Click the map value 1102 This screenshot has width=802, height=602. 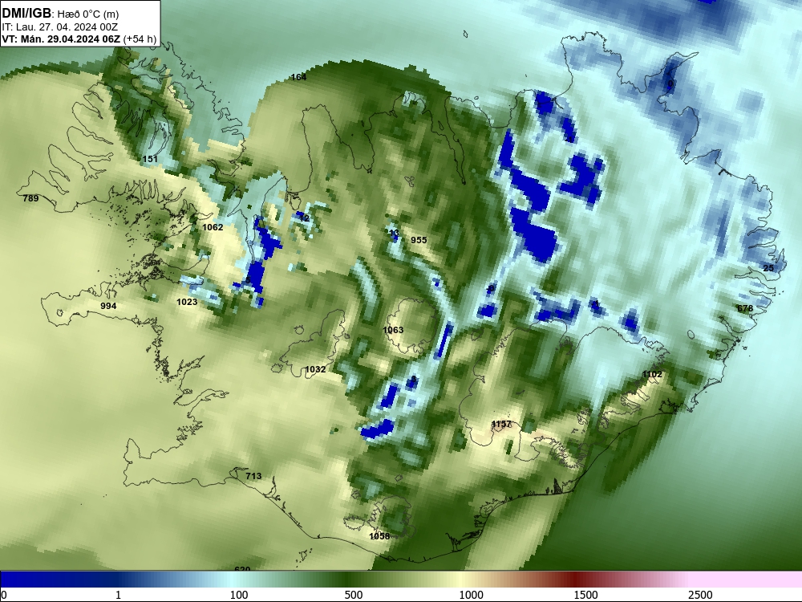[x=652, y=374]
